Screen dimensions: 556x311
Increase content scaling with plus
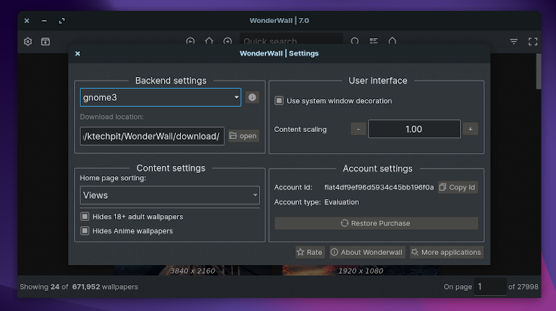(471, 129)
